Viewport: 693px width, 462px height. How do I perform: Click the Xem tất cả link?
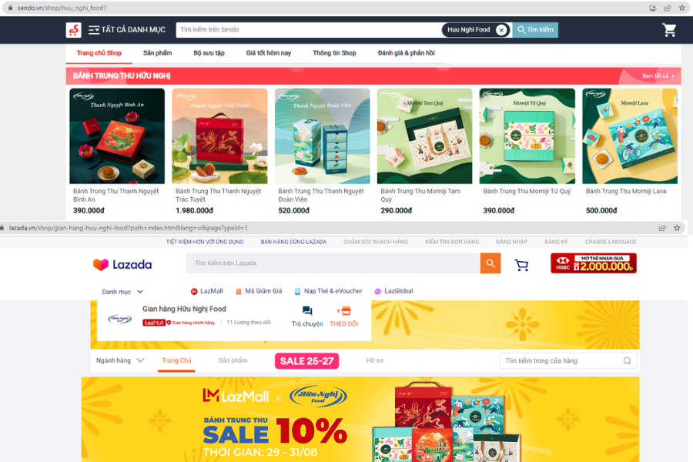pos(658,76)
